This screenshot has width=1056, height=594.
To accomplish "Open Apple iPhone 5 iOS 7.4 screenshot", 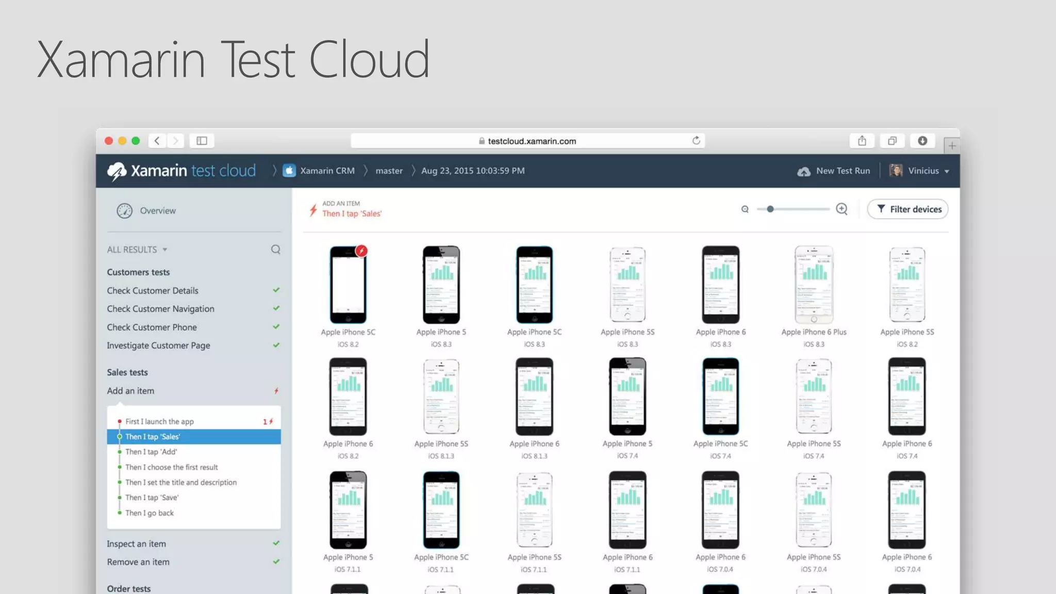I will click(x=628, y=397).
